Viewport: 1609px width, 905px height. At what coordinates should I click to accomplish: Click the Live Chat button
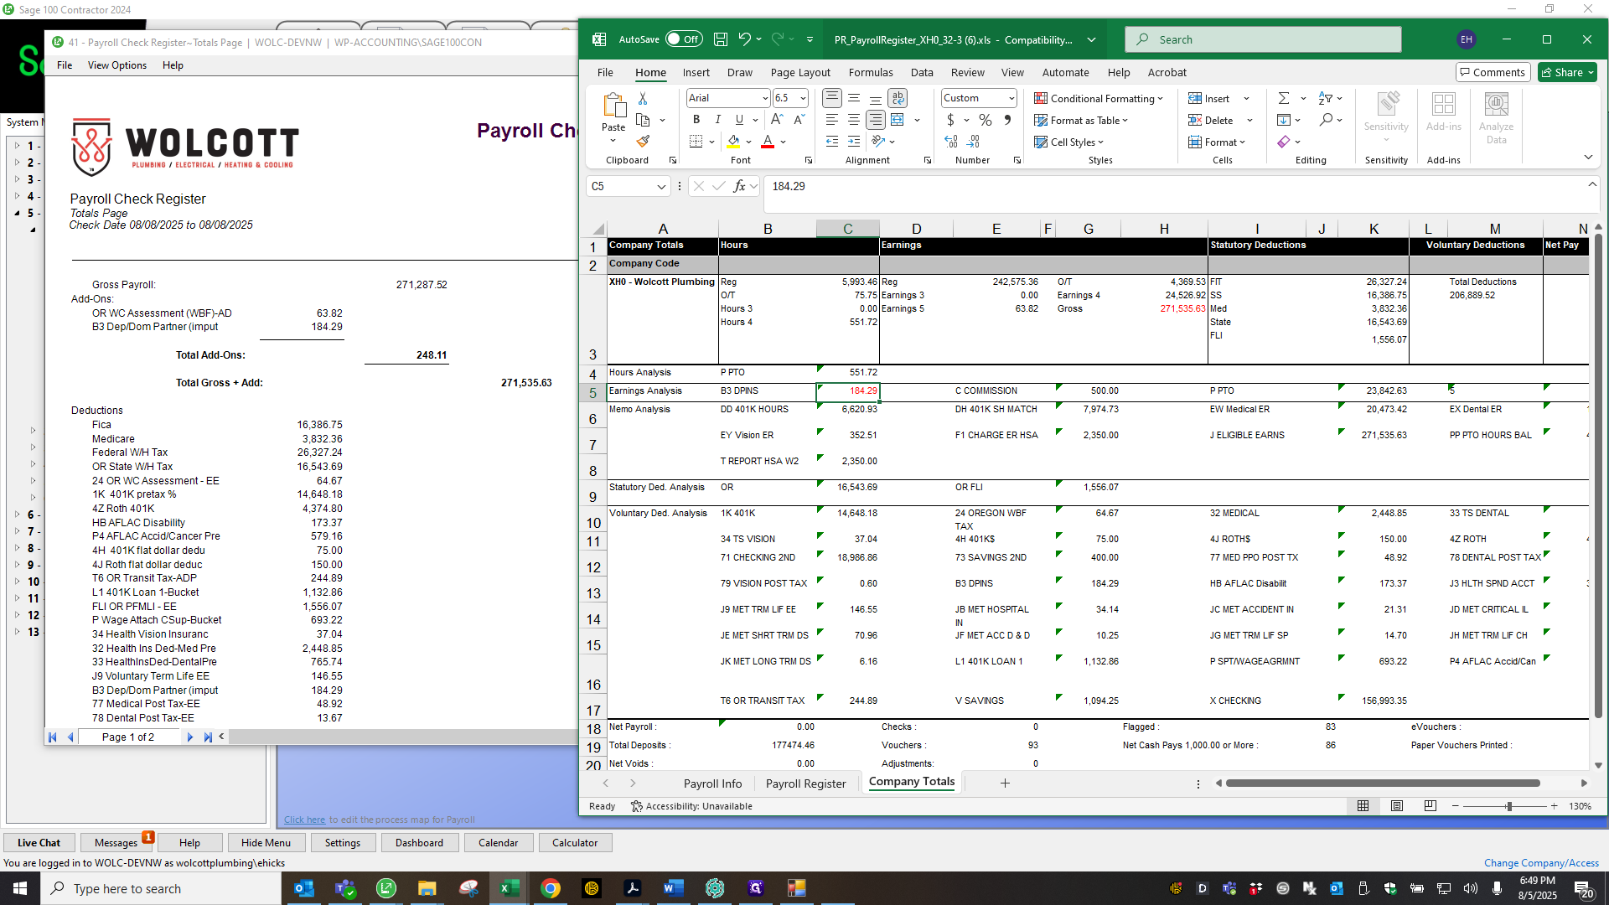[x=39, y=843]
